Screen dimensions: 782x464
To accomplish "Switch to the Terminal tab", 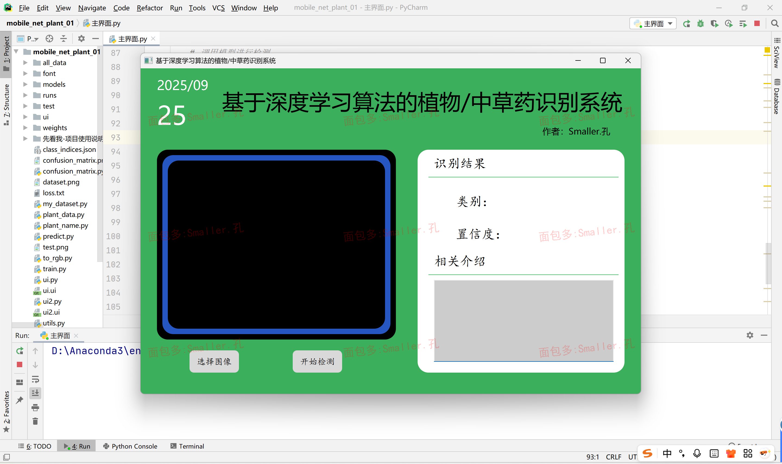I will 191,446.
